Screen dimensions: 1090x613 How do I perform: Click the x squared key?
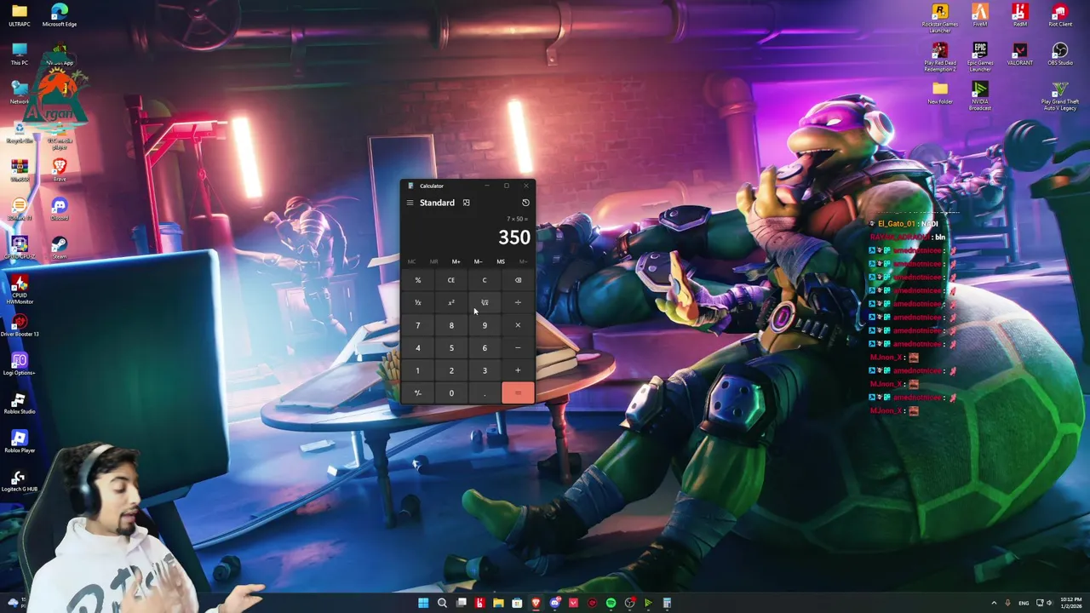[451, 302]
